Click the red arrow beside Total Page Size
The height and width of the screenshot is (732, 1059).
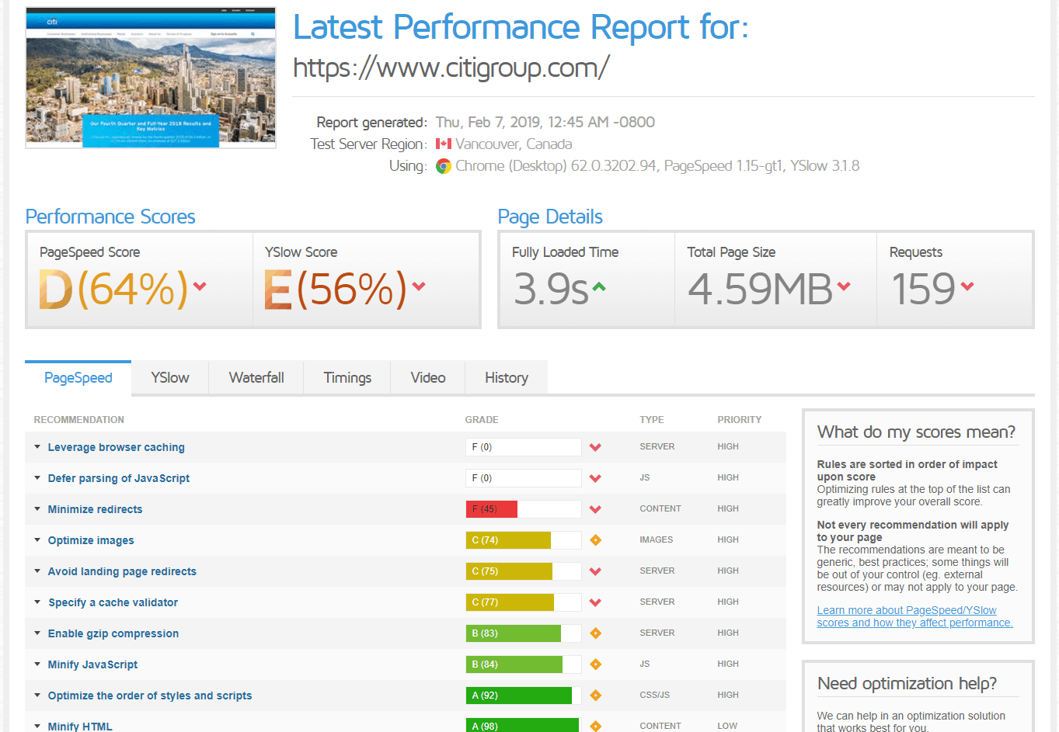click(x=844, y=286)
